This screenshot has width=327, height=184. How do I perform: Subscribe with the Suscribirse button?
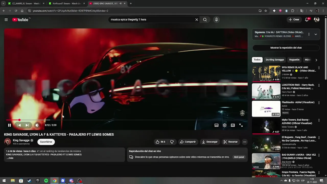coord(46,142)
